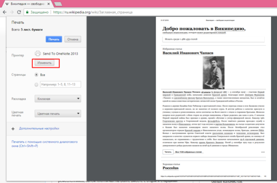The height and width of the screenshot is (183, 277).
Task: Click the Защищено security label
Action: tap(39, 12)
